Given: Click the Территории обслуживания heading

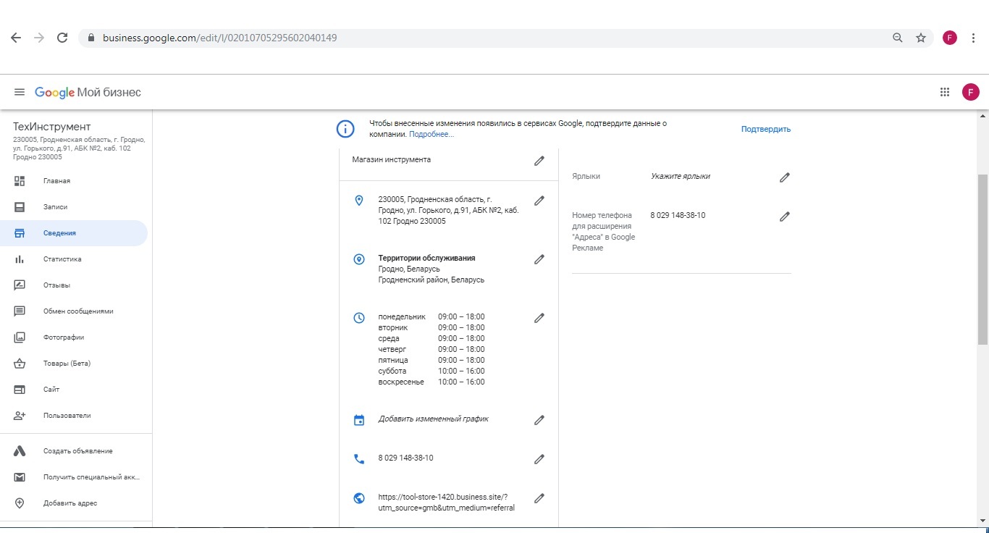Looking at the screenshot, I should pos(426,258).
